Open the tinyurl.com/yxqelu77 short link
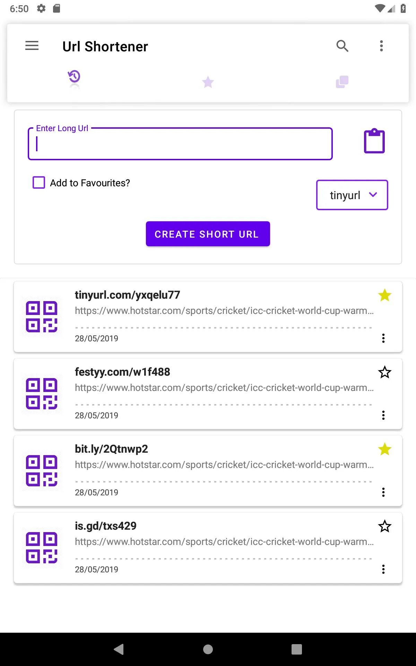Image resolution: width=416 pixels, height=666 pixels. pyautogui.click(x=128, y=295)
